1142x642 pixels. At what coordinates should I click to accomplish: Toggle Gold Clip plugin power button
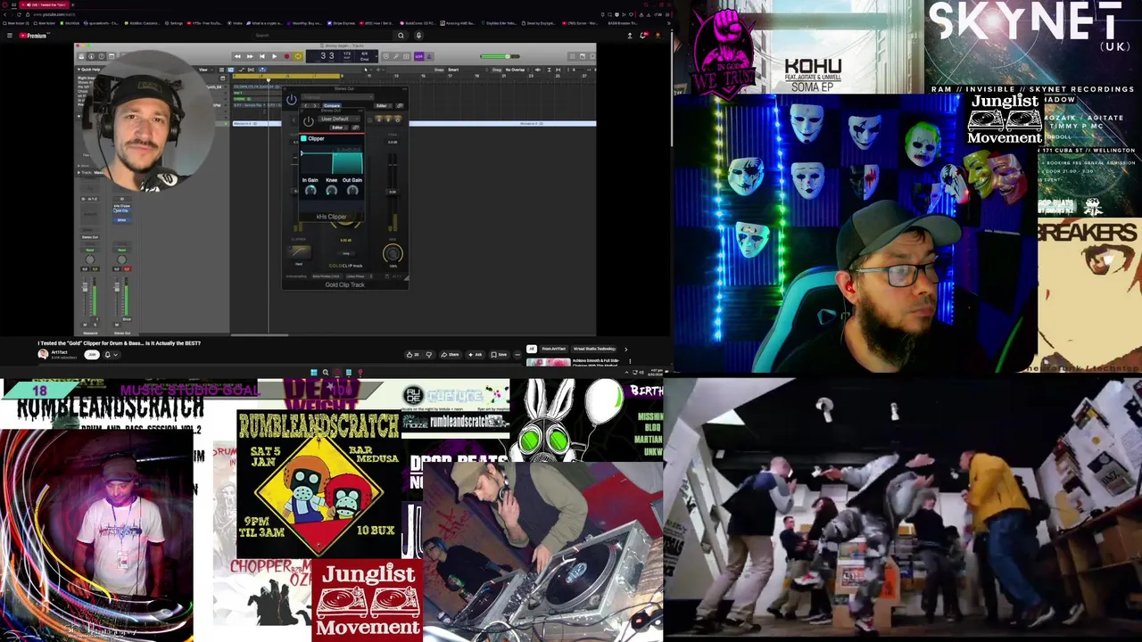pos(292,100)
